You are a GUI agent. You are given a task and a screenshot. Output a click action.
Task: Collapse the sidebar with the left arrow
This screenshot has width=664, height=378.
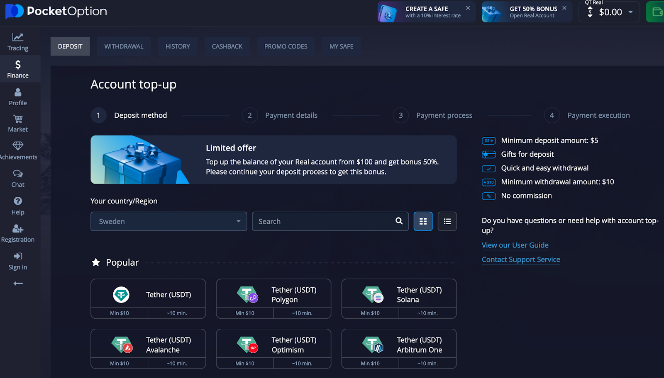[18, 283]
